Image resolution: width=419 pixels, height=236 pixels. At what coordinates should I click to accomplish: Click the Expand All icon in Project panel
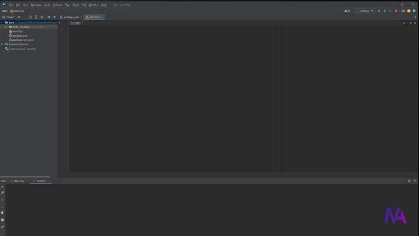point(36,17)
